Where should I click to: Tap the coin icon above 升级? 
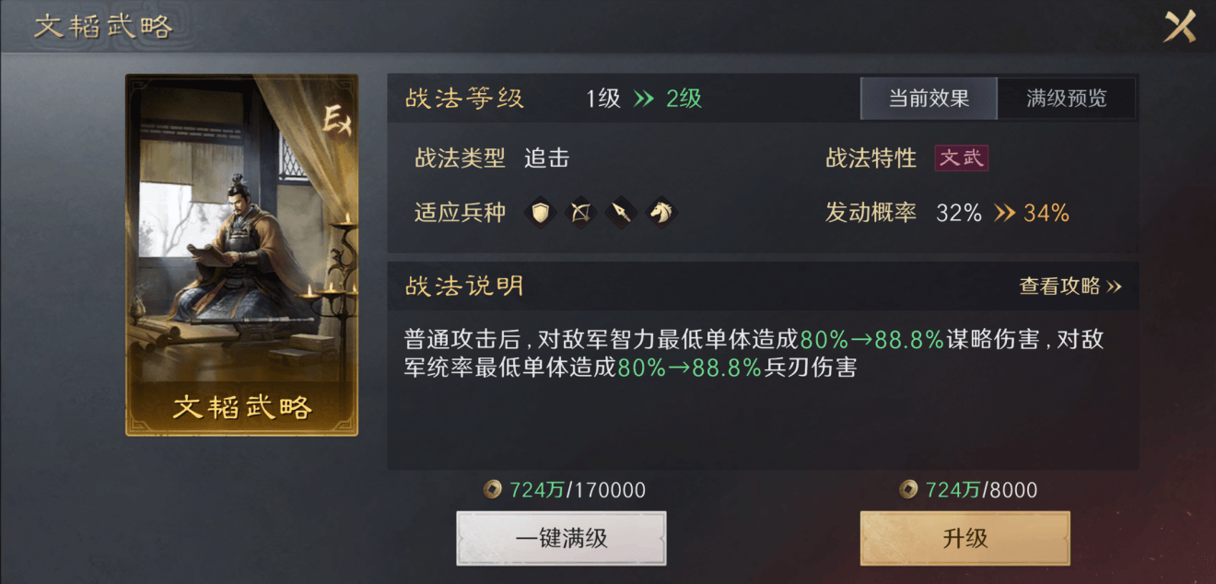pos(908,490)
